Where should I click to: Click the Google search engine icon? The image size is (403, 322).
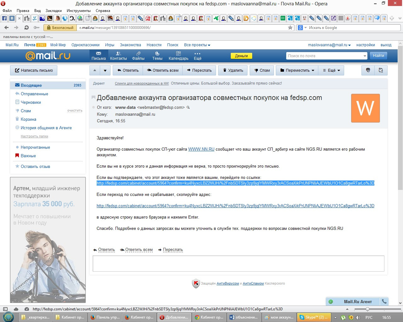(300, 28)
